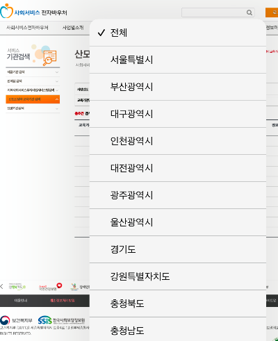Open 사회서비스 전자바우처 nav menu item

point(27,28)
